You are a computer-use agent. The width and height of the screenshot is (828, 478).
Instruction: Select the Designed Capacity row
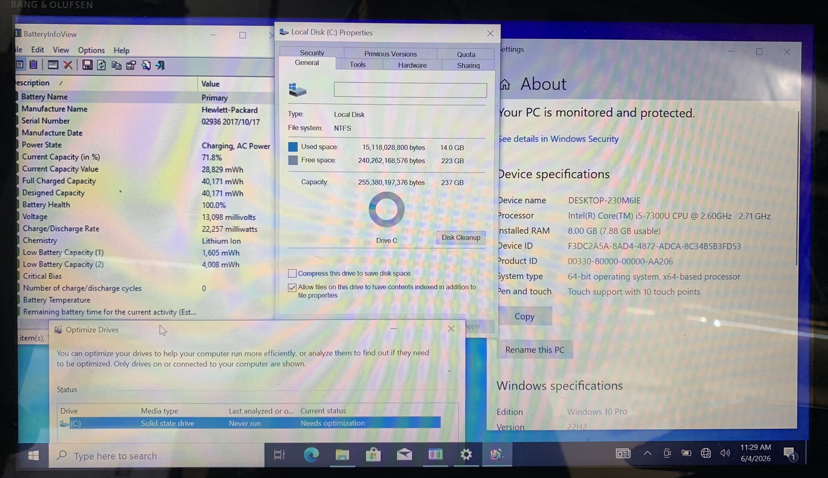146,193
